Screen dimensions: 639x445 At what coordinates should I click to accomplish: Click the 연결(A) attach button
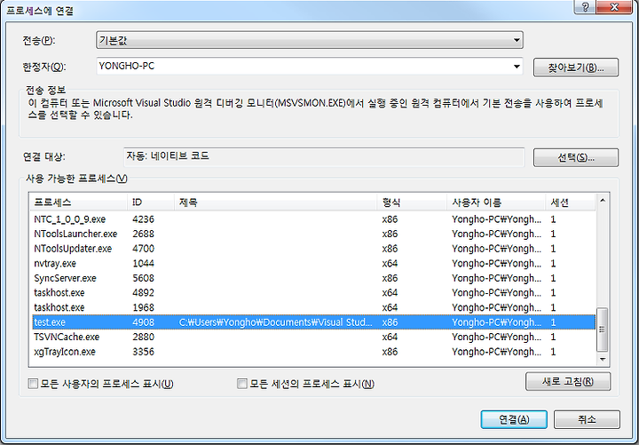pyautogui.click(x=514, y=419)
